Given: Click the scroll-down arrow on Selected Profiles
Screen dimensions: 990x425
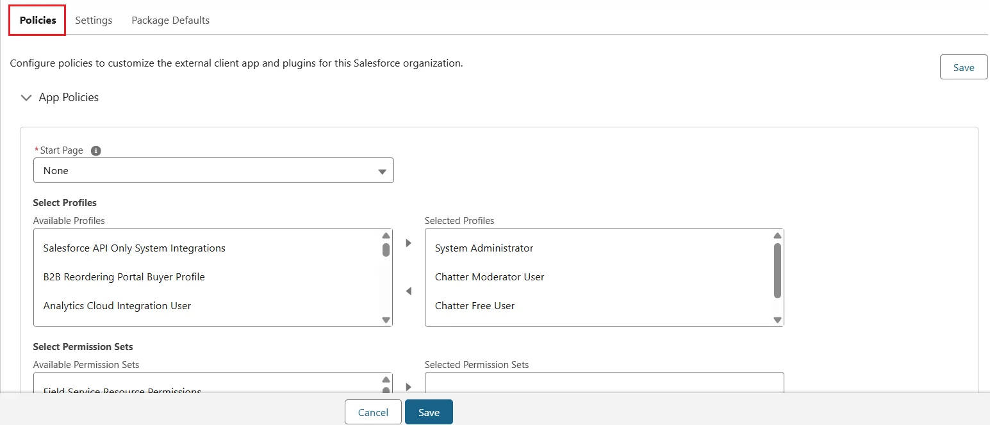Looking at the screenshot, I should [777, 319].
